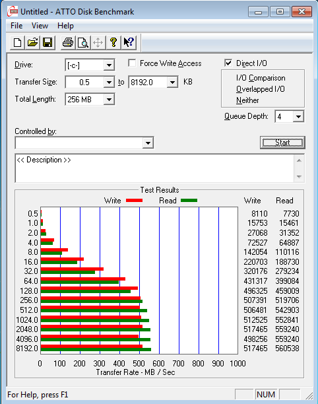Click the ATTO application icon in title bar
This screenshot has height=404, width=318.
click(13, 12)
